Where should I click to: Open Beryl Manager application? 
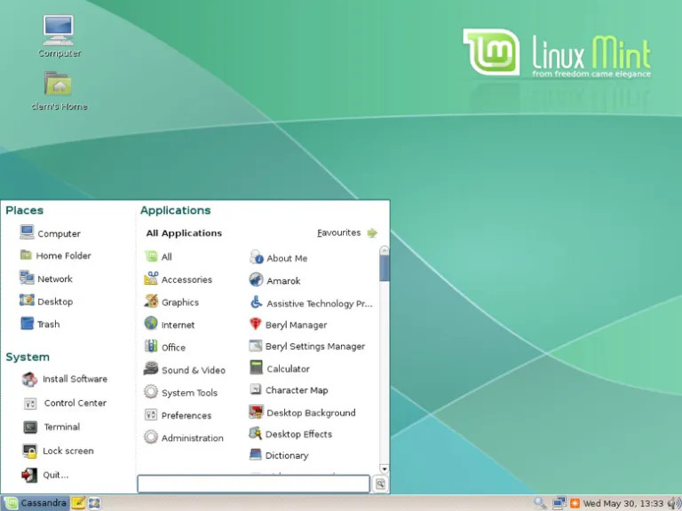click(x=295, y=325)
